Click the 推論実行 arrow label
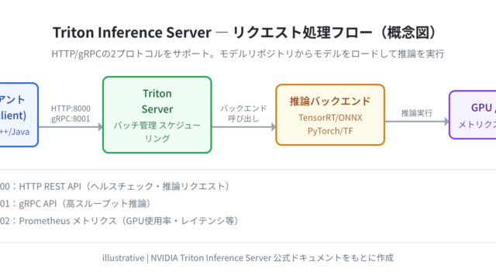 [x=417, y=113]
